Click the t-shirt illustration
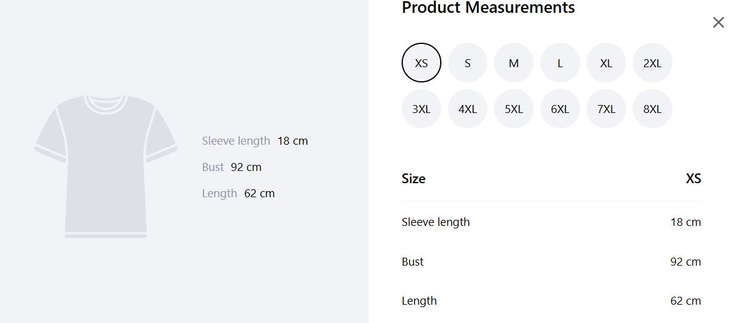Viewport: 733px width, 323px height. pos(106,166)
